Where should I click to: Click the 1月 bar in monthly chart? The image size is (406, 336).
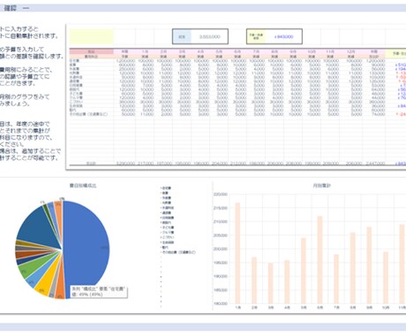coord(237,253)
